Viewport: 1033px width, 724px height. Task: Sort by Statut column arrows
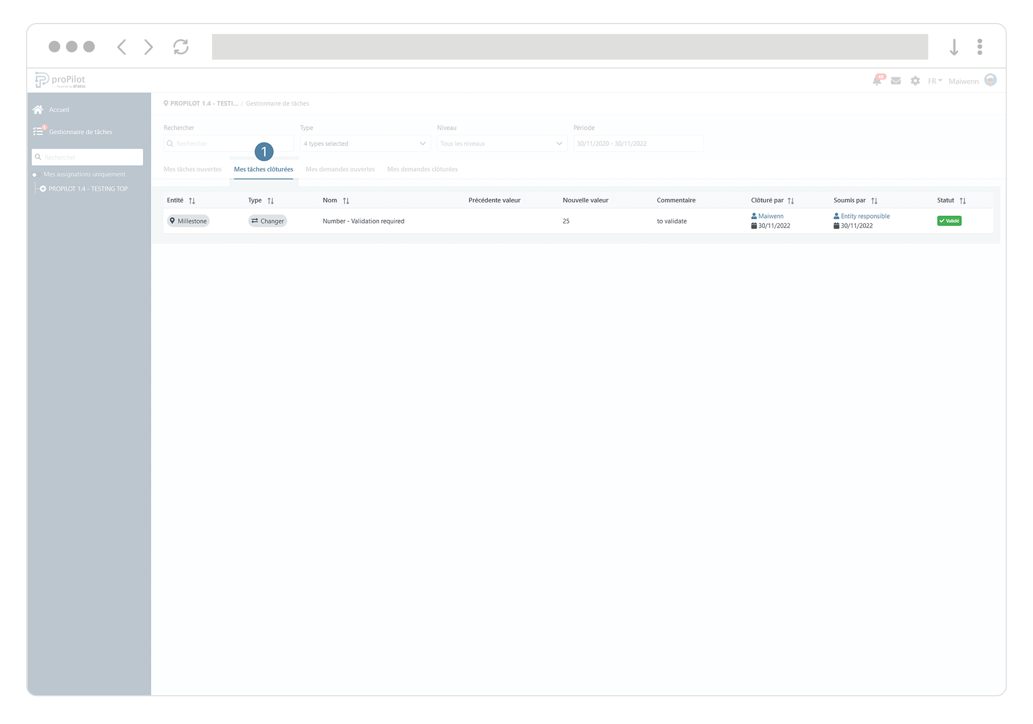coord(963,201)
